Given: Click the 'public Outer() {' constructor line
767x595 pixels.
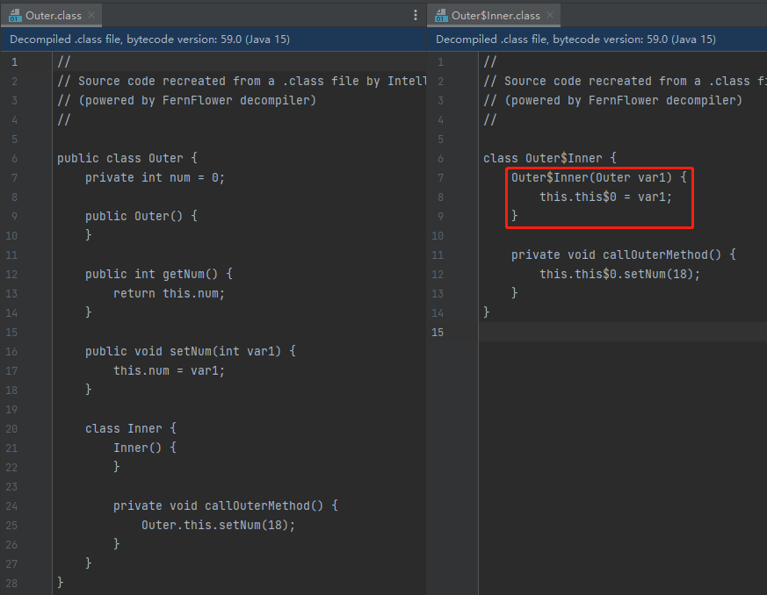Looking at the screenshot, I should 141,216.
